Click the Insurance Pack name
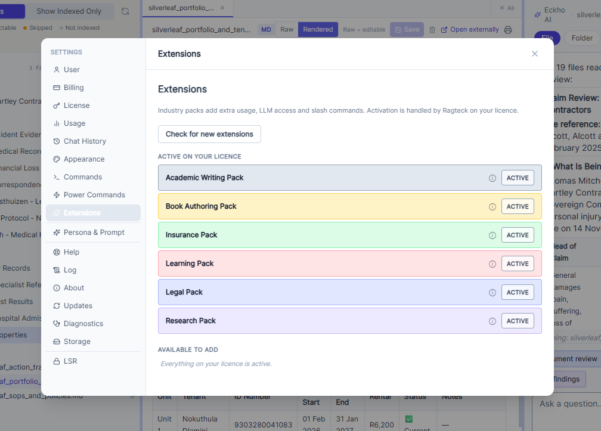 pyautogui.click(x=191, y=235)
